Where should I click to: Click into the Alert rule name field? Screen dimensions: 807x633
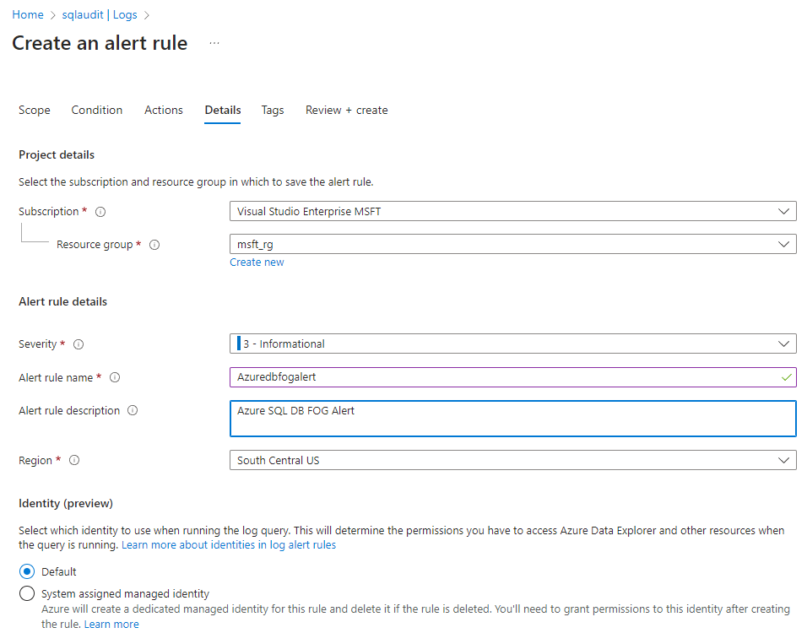pyautogui.click(x=504, y=377)
